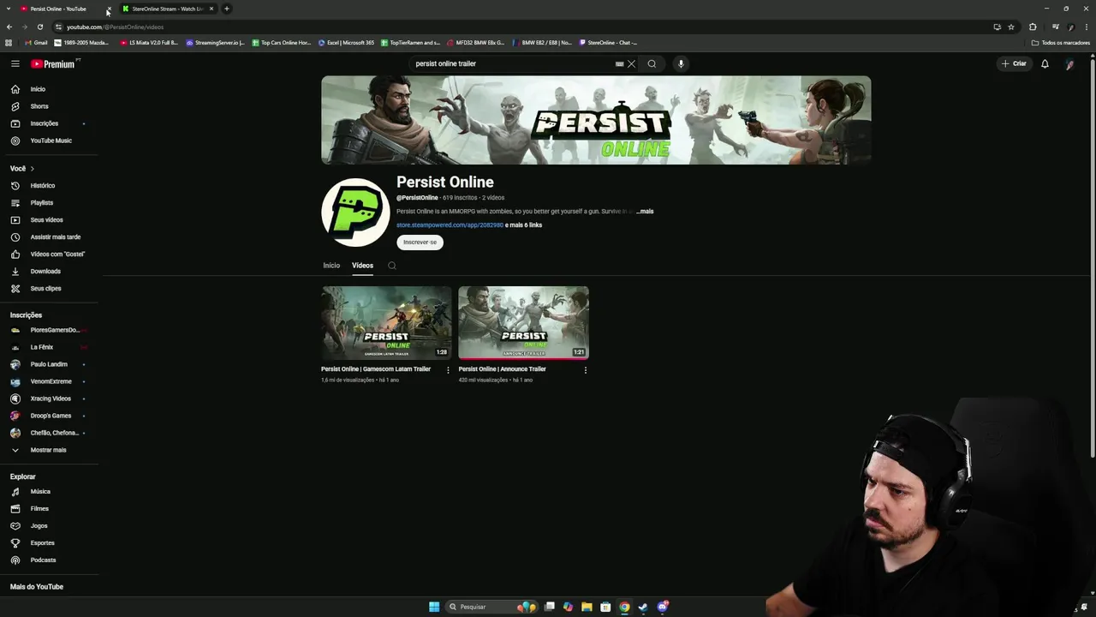Switch to the channel Início tab
1096x617 pixels.
[331, 266]
